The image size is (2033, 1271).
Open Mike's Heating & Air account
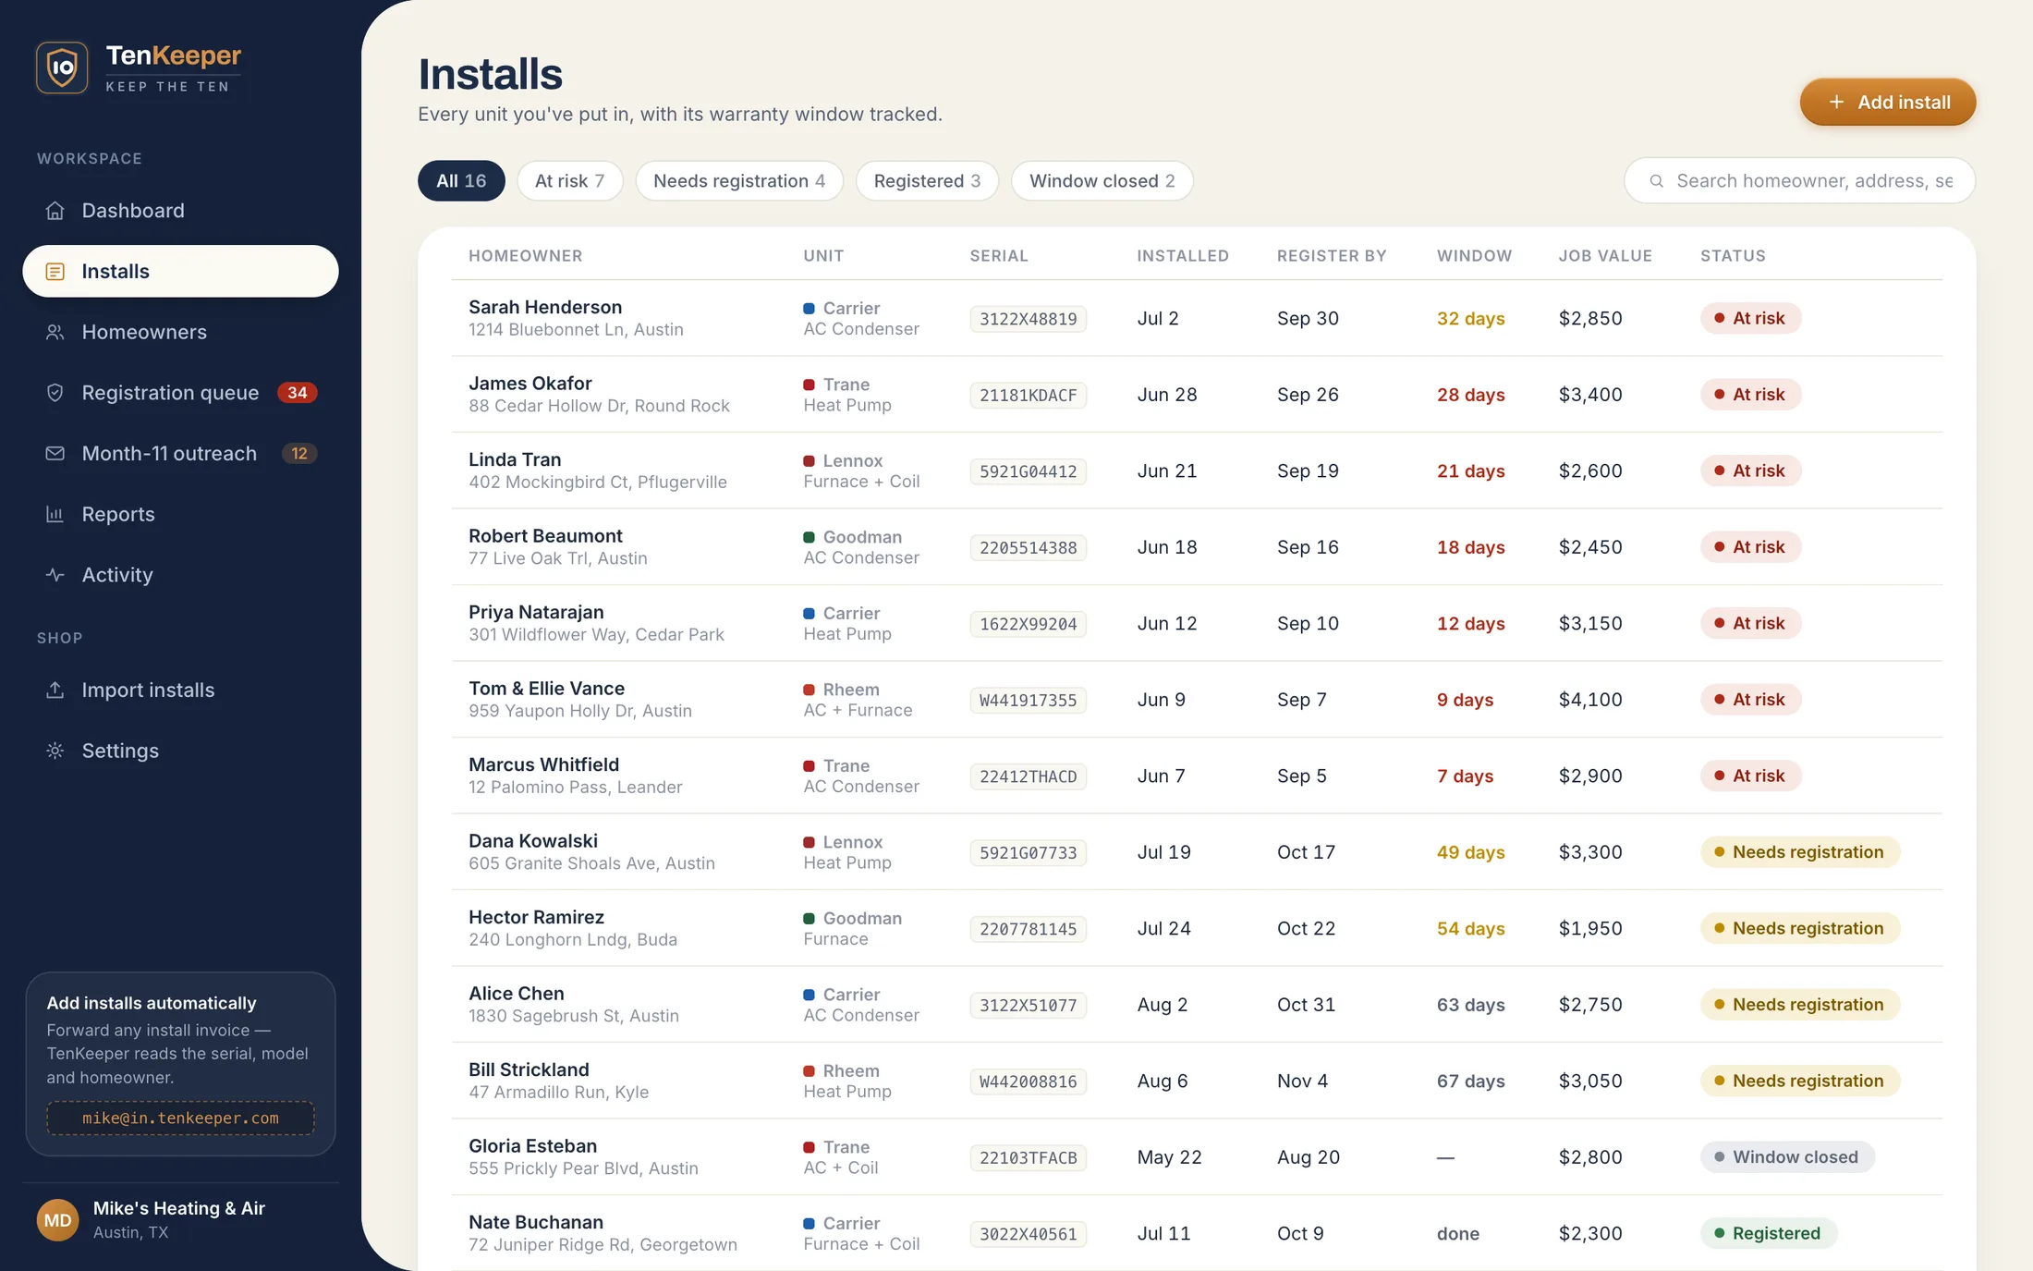click(x=180, y=1220)
